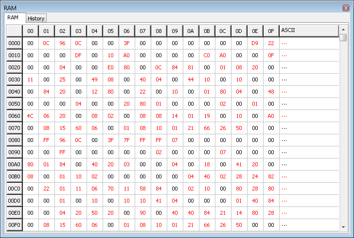Click column header 09
Viewport: 354px width, 238px height.
tap(175, 31)
